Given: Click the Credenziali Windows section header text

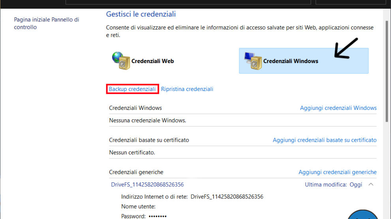Looking at the screenshot, I should (135, 108).
